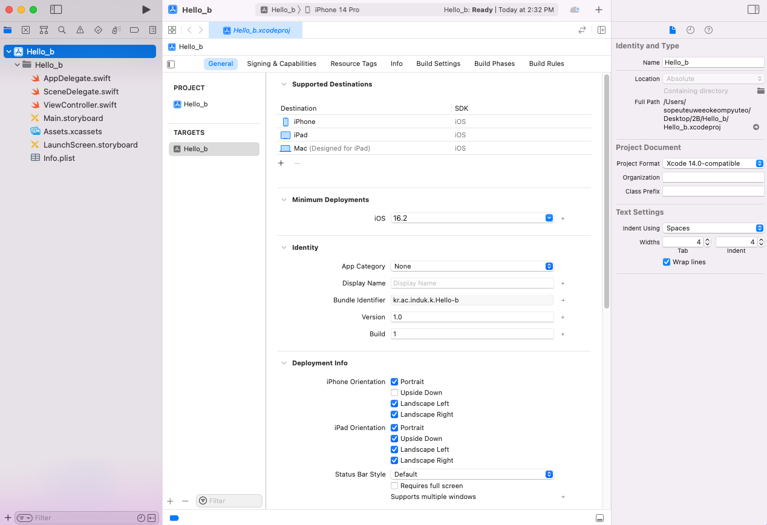Switch to Build Phases tab
The image size is (767, 525).
pos(494,64)
